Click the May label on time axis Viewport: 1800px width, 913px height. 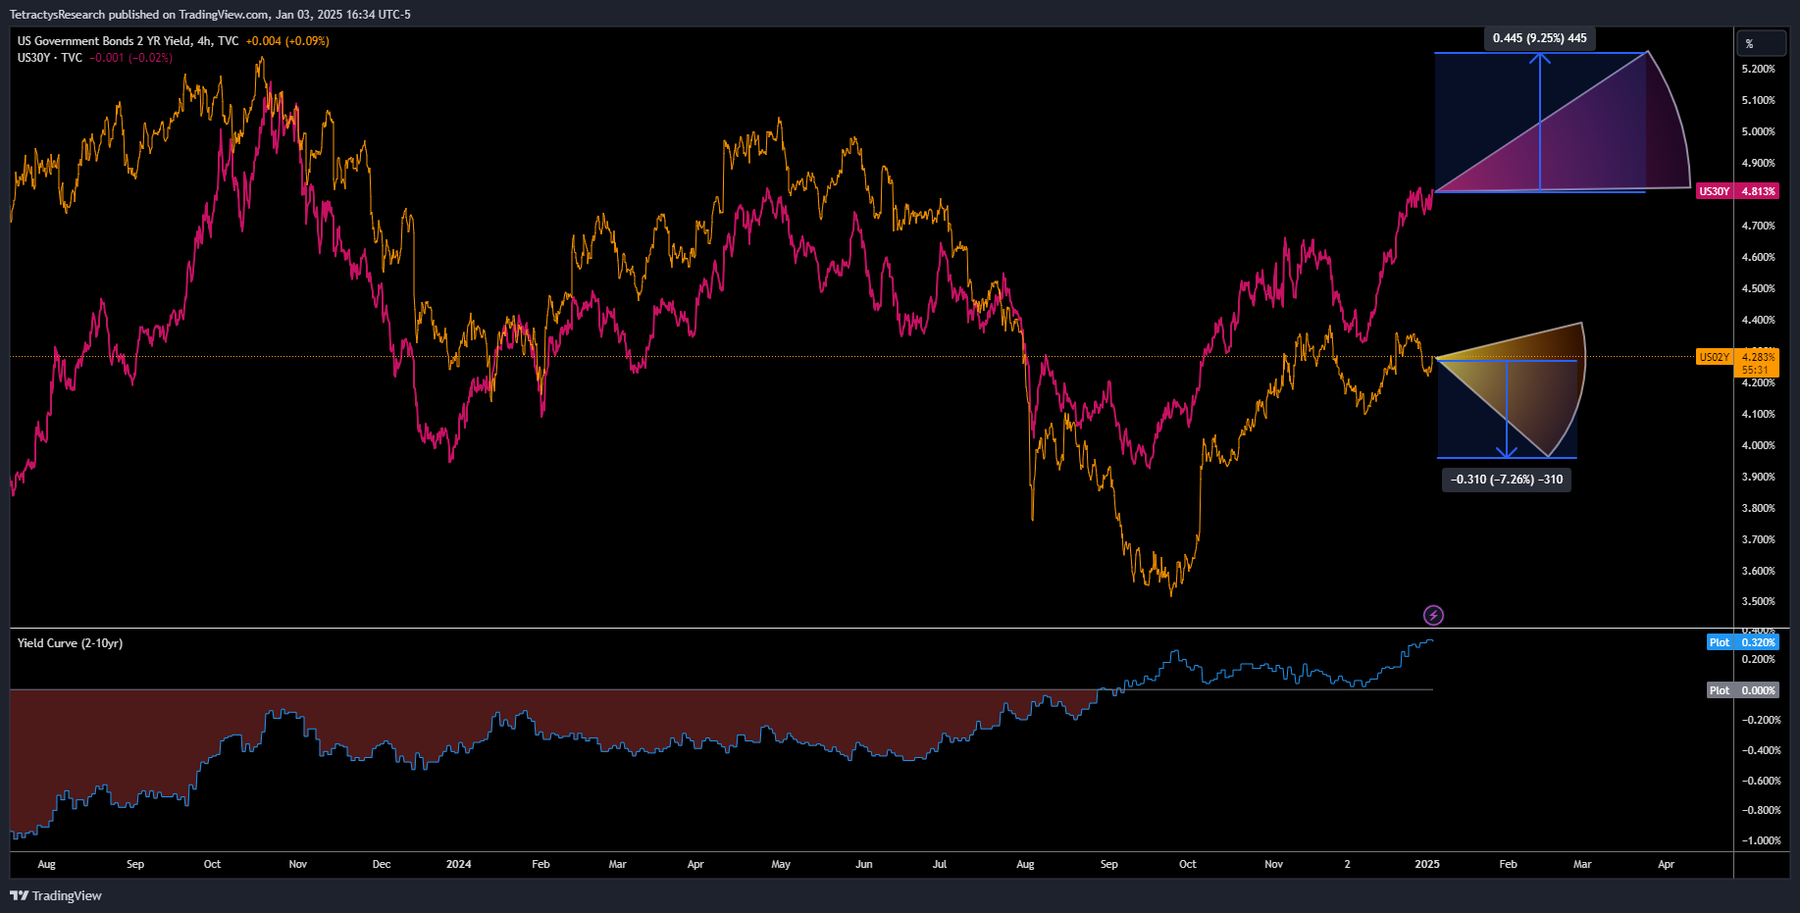pos(781,864)
